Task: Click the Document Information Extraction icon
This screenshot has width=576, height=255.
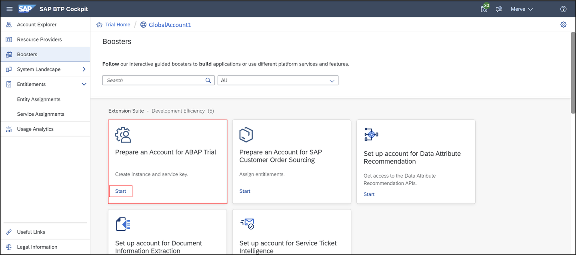Action: click(123, 224)
